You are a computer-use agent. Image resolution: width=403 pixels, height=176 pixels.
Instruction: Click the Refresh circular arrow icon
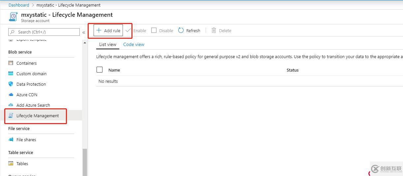181,30
